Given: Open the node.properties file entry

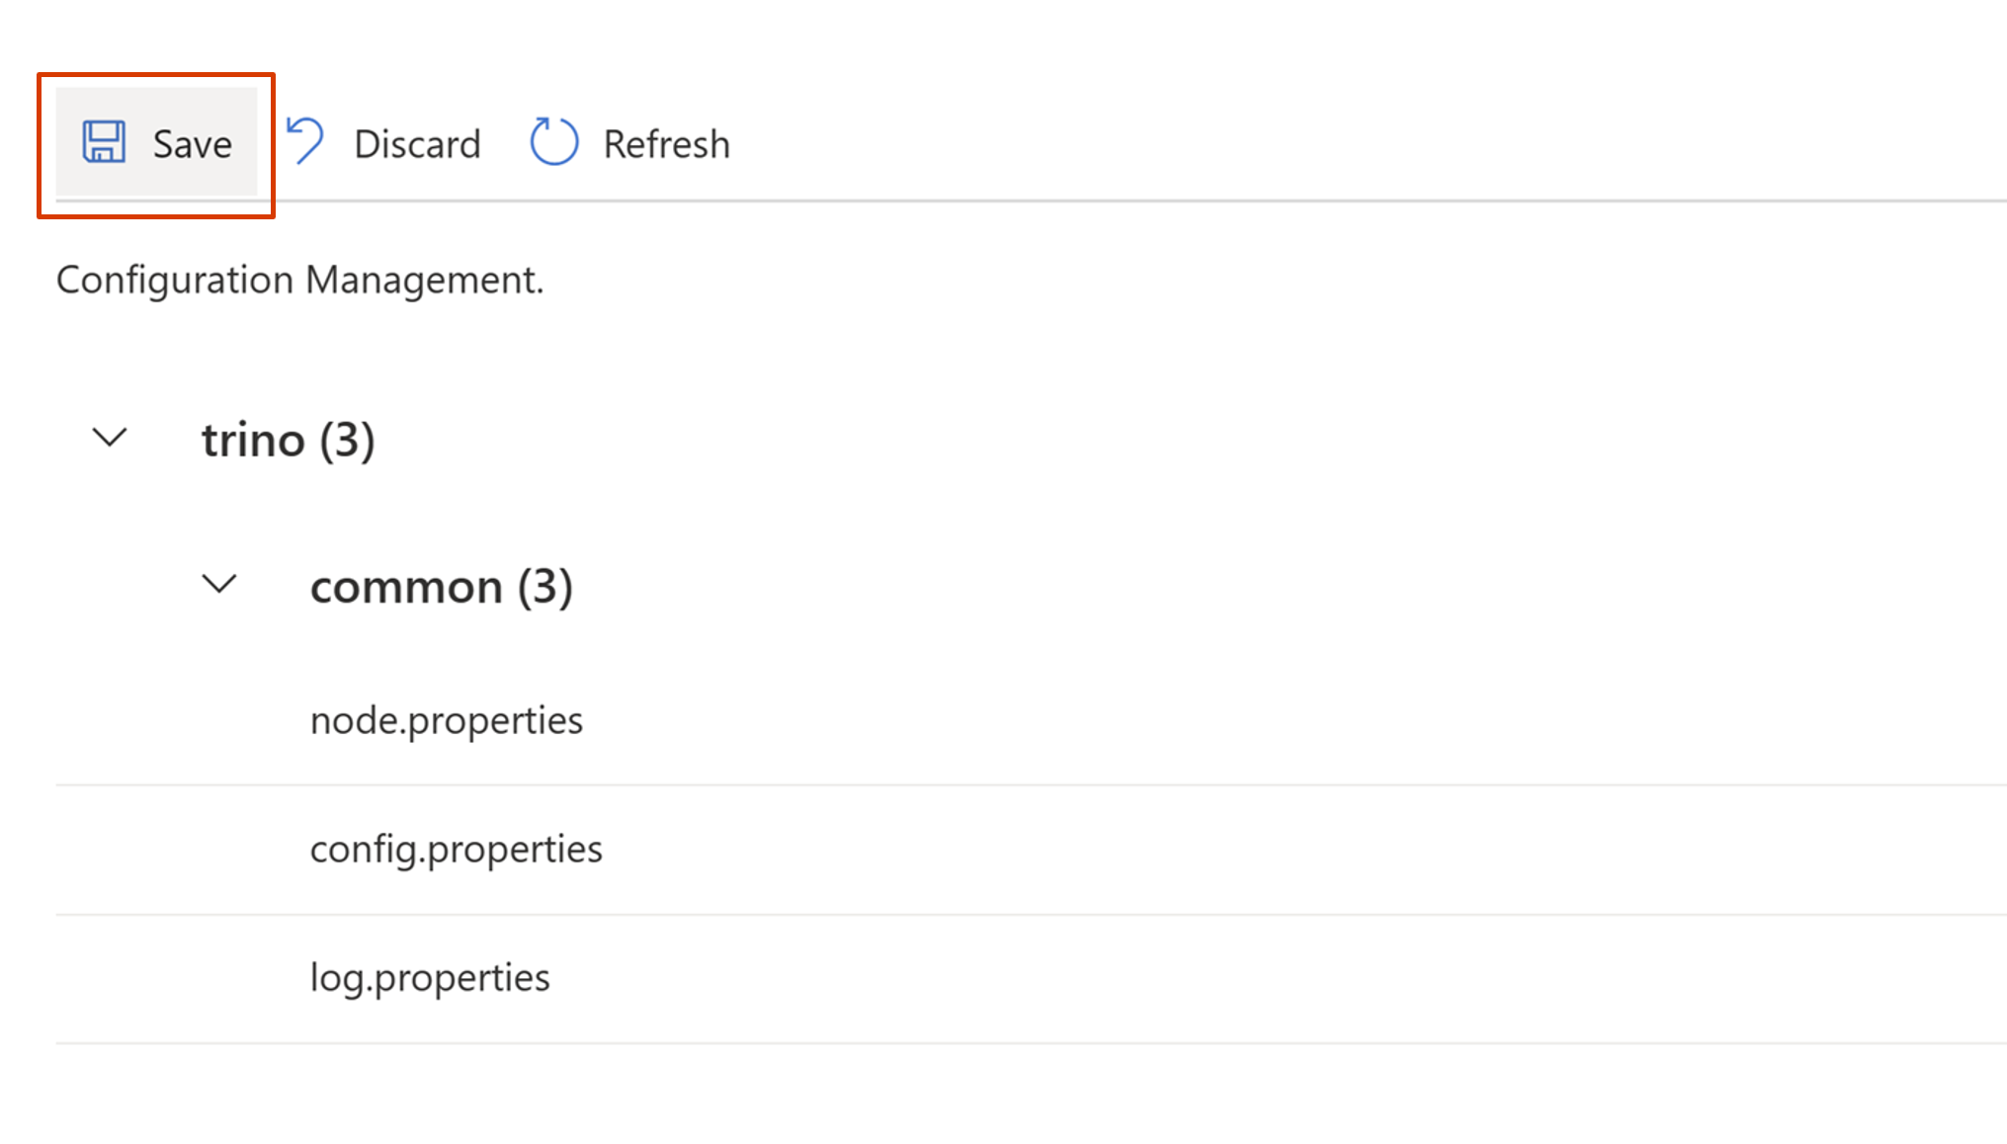Looking at the screenshot, I should click(446, 720).
